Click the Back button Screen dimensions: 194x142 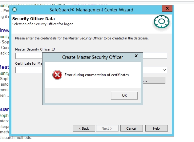point(84,128)
